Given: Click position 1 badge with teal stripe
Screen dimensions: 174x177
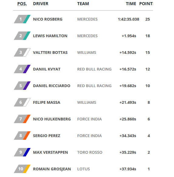Looking at the screenshot, I should coord(22,19).
